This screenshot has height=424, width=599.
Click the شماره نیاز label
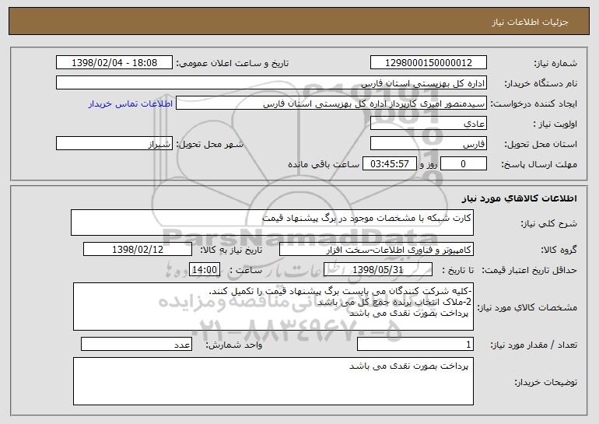[555, 64]
